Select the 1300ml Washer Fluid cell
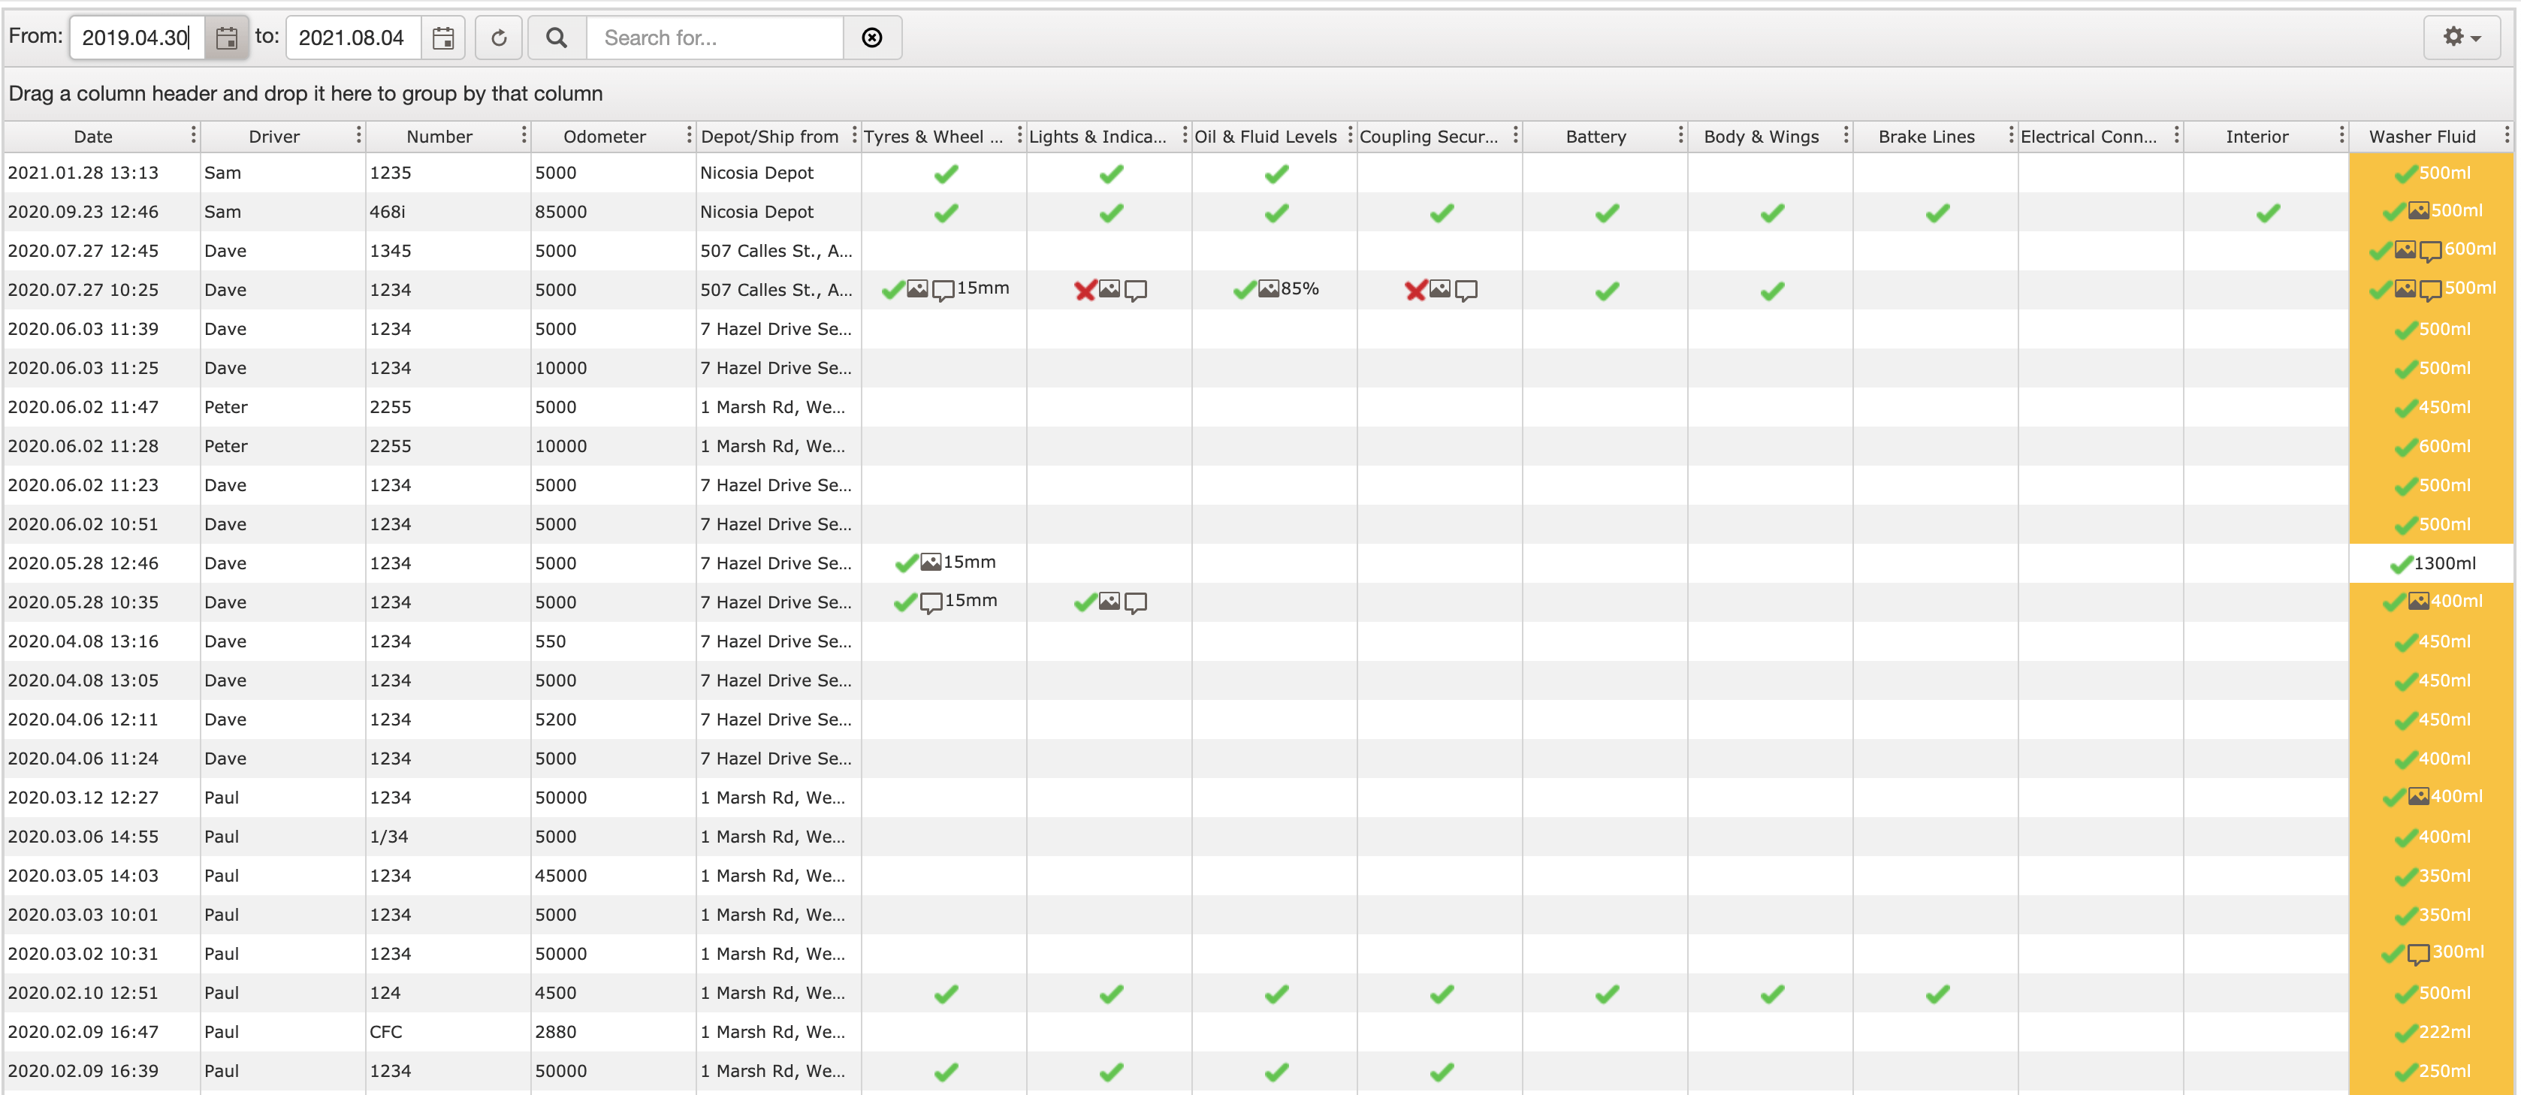 (2431, 563)
